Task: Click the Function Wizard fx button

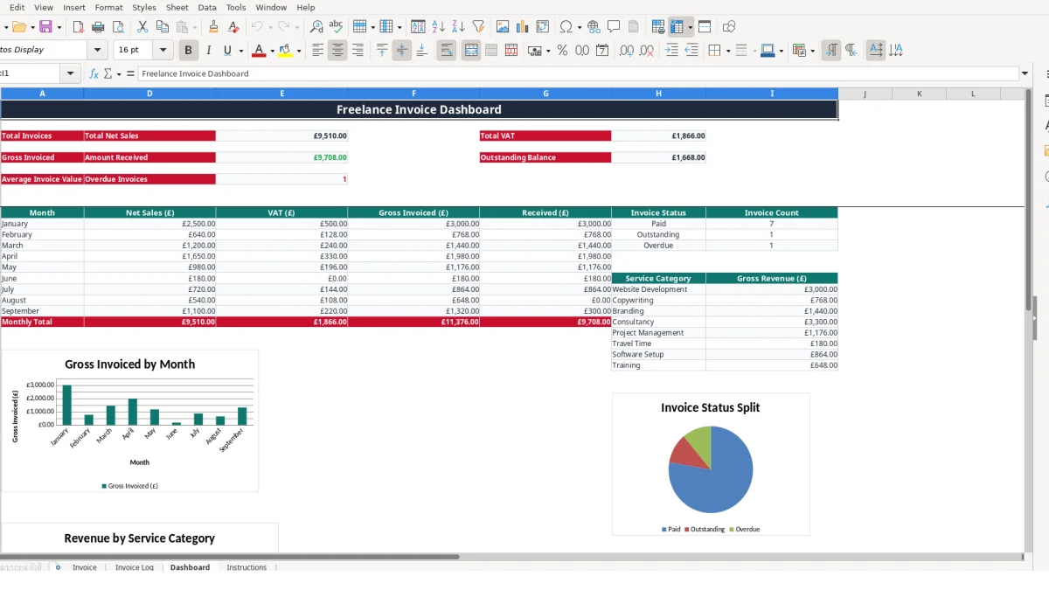Action: click(x=94, y=73)
